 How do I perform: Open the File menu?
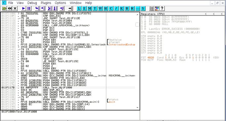click(11, 3)
